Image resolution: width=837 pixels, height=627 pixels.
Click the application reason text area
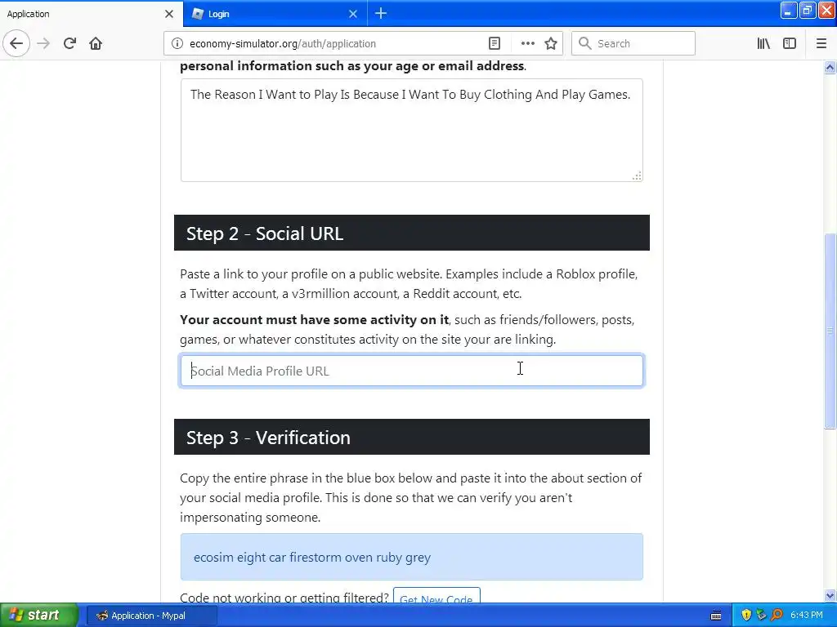412,130
